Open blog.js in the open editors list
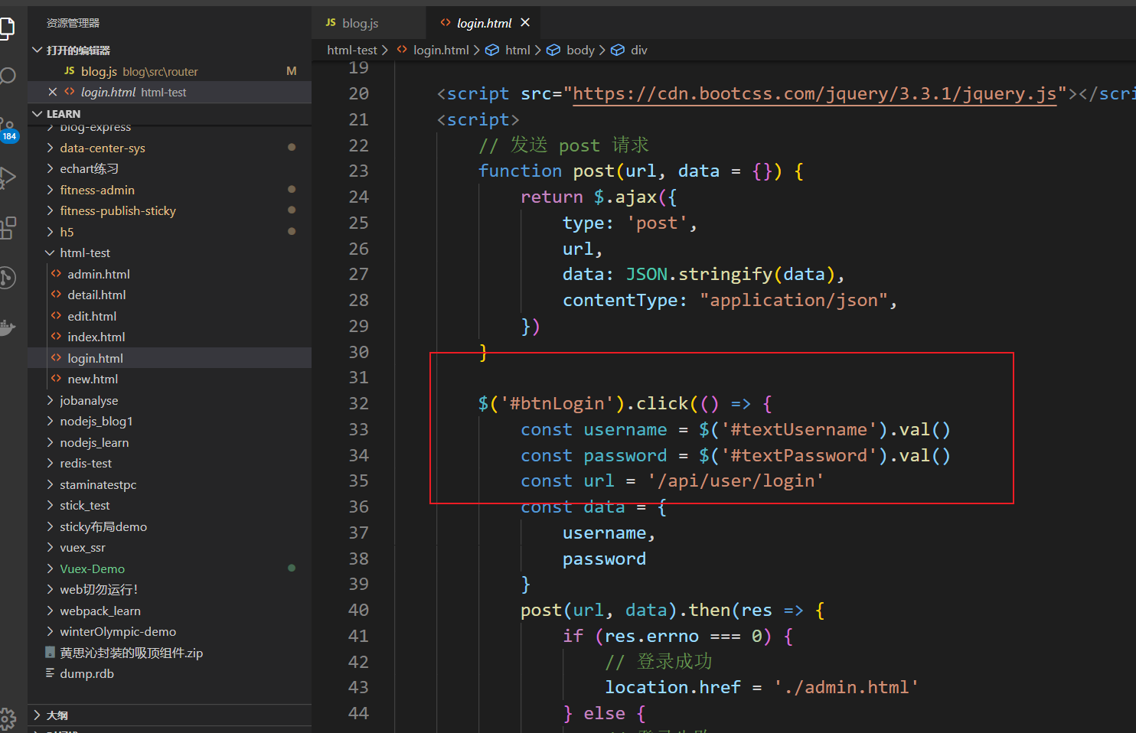The width and height of the screenshot is (1136, 733). click(99, 71)
